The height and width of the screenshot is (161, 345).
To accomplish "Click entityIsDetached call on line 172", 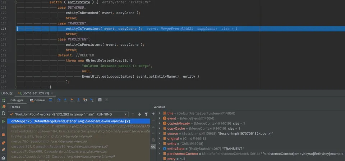I will 82,13.
